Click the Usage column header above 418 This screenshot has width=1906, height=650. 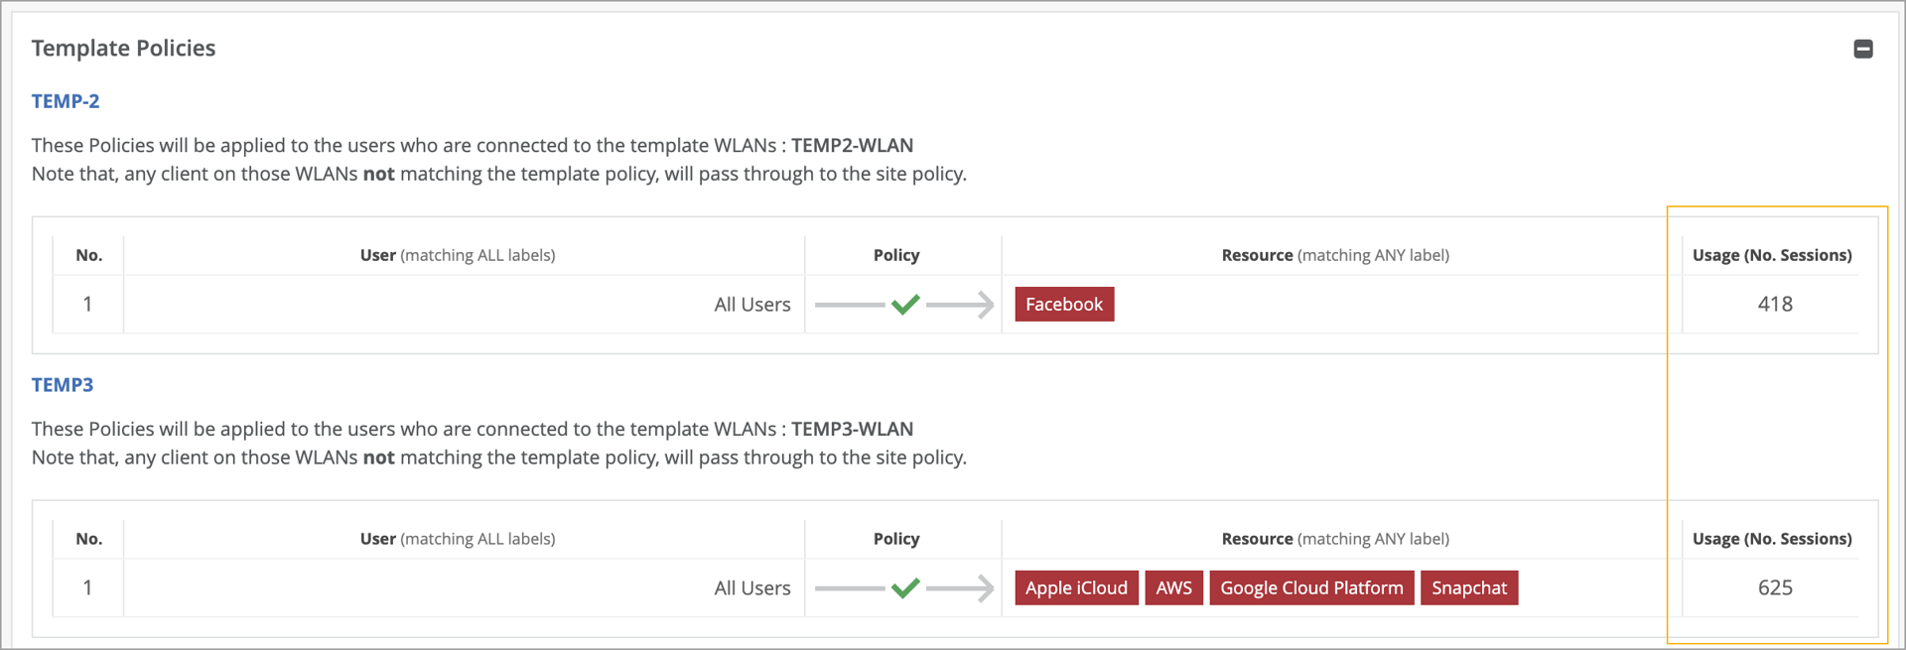coord(1772,255)
